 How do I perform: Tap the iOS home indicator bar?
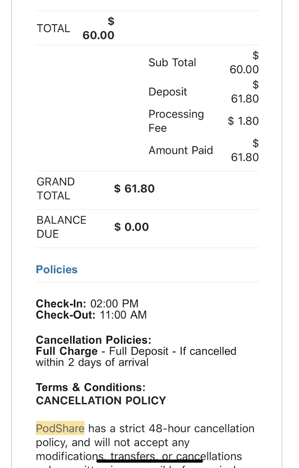tap(149, 460)
